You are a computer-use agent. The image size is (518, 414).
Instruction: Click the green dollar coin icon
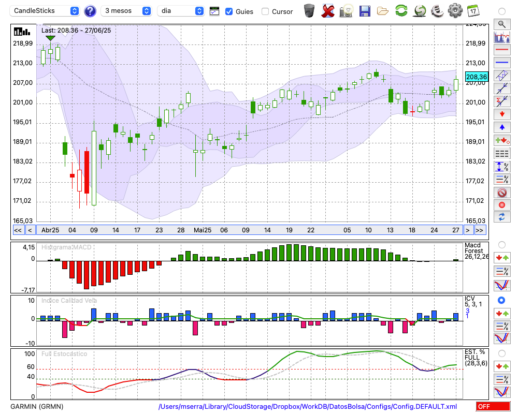coord(420,11)
